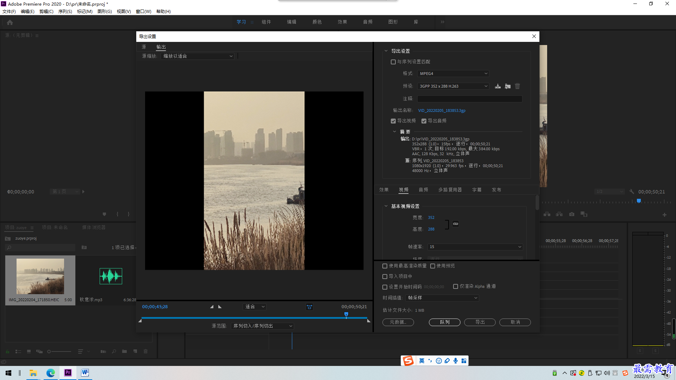Click the delete preset trash icon
The image size is (676, 380).
pos(517,86)
